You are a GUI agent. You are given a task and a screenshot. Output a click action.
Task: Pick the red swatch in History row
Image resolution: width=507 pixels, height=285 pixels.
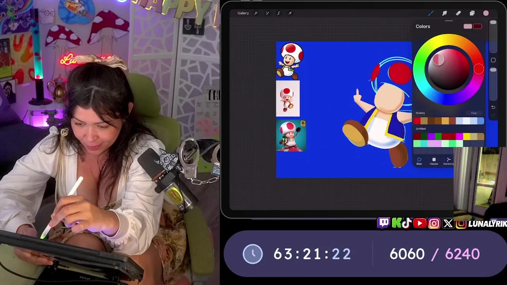tap(417, 121)
